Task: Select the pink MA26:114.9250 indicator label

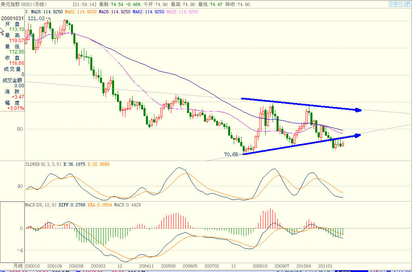Action: click(182, 12)
